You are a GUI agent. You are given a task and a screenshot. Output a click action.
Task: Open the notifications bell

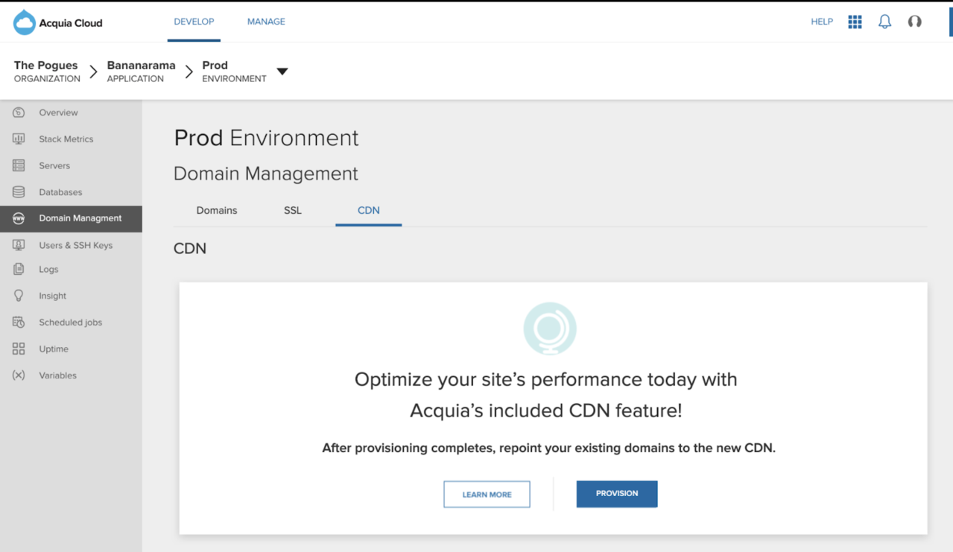pos(884,22)
